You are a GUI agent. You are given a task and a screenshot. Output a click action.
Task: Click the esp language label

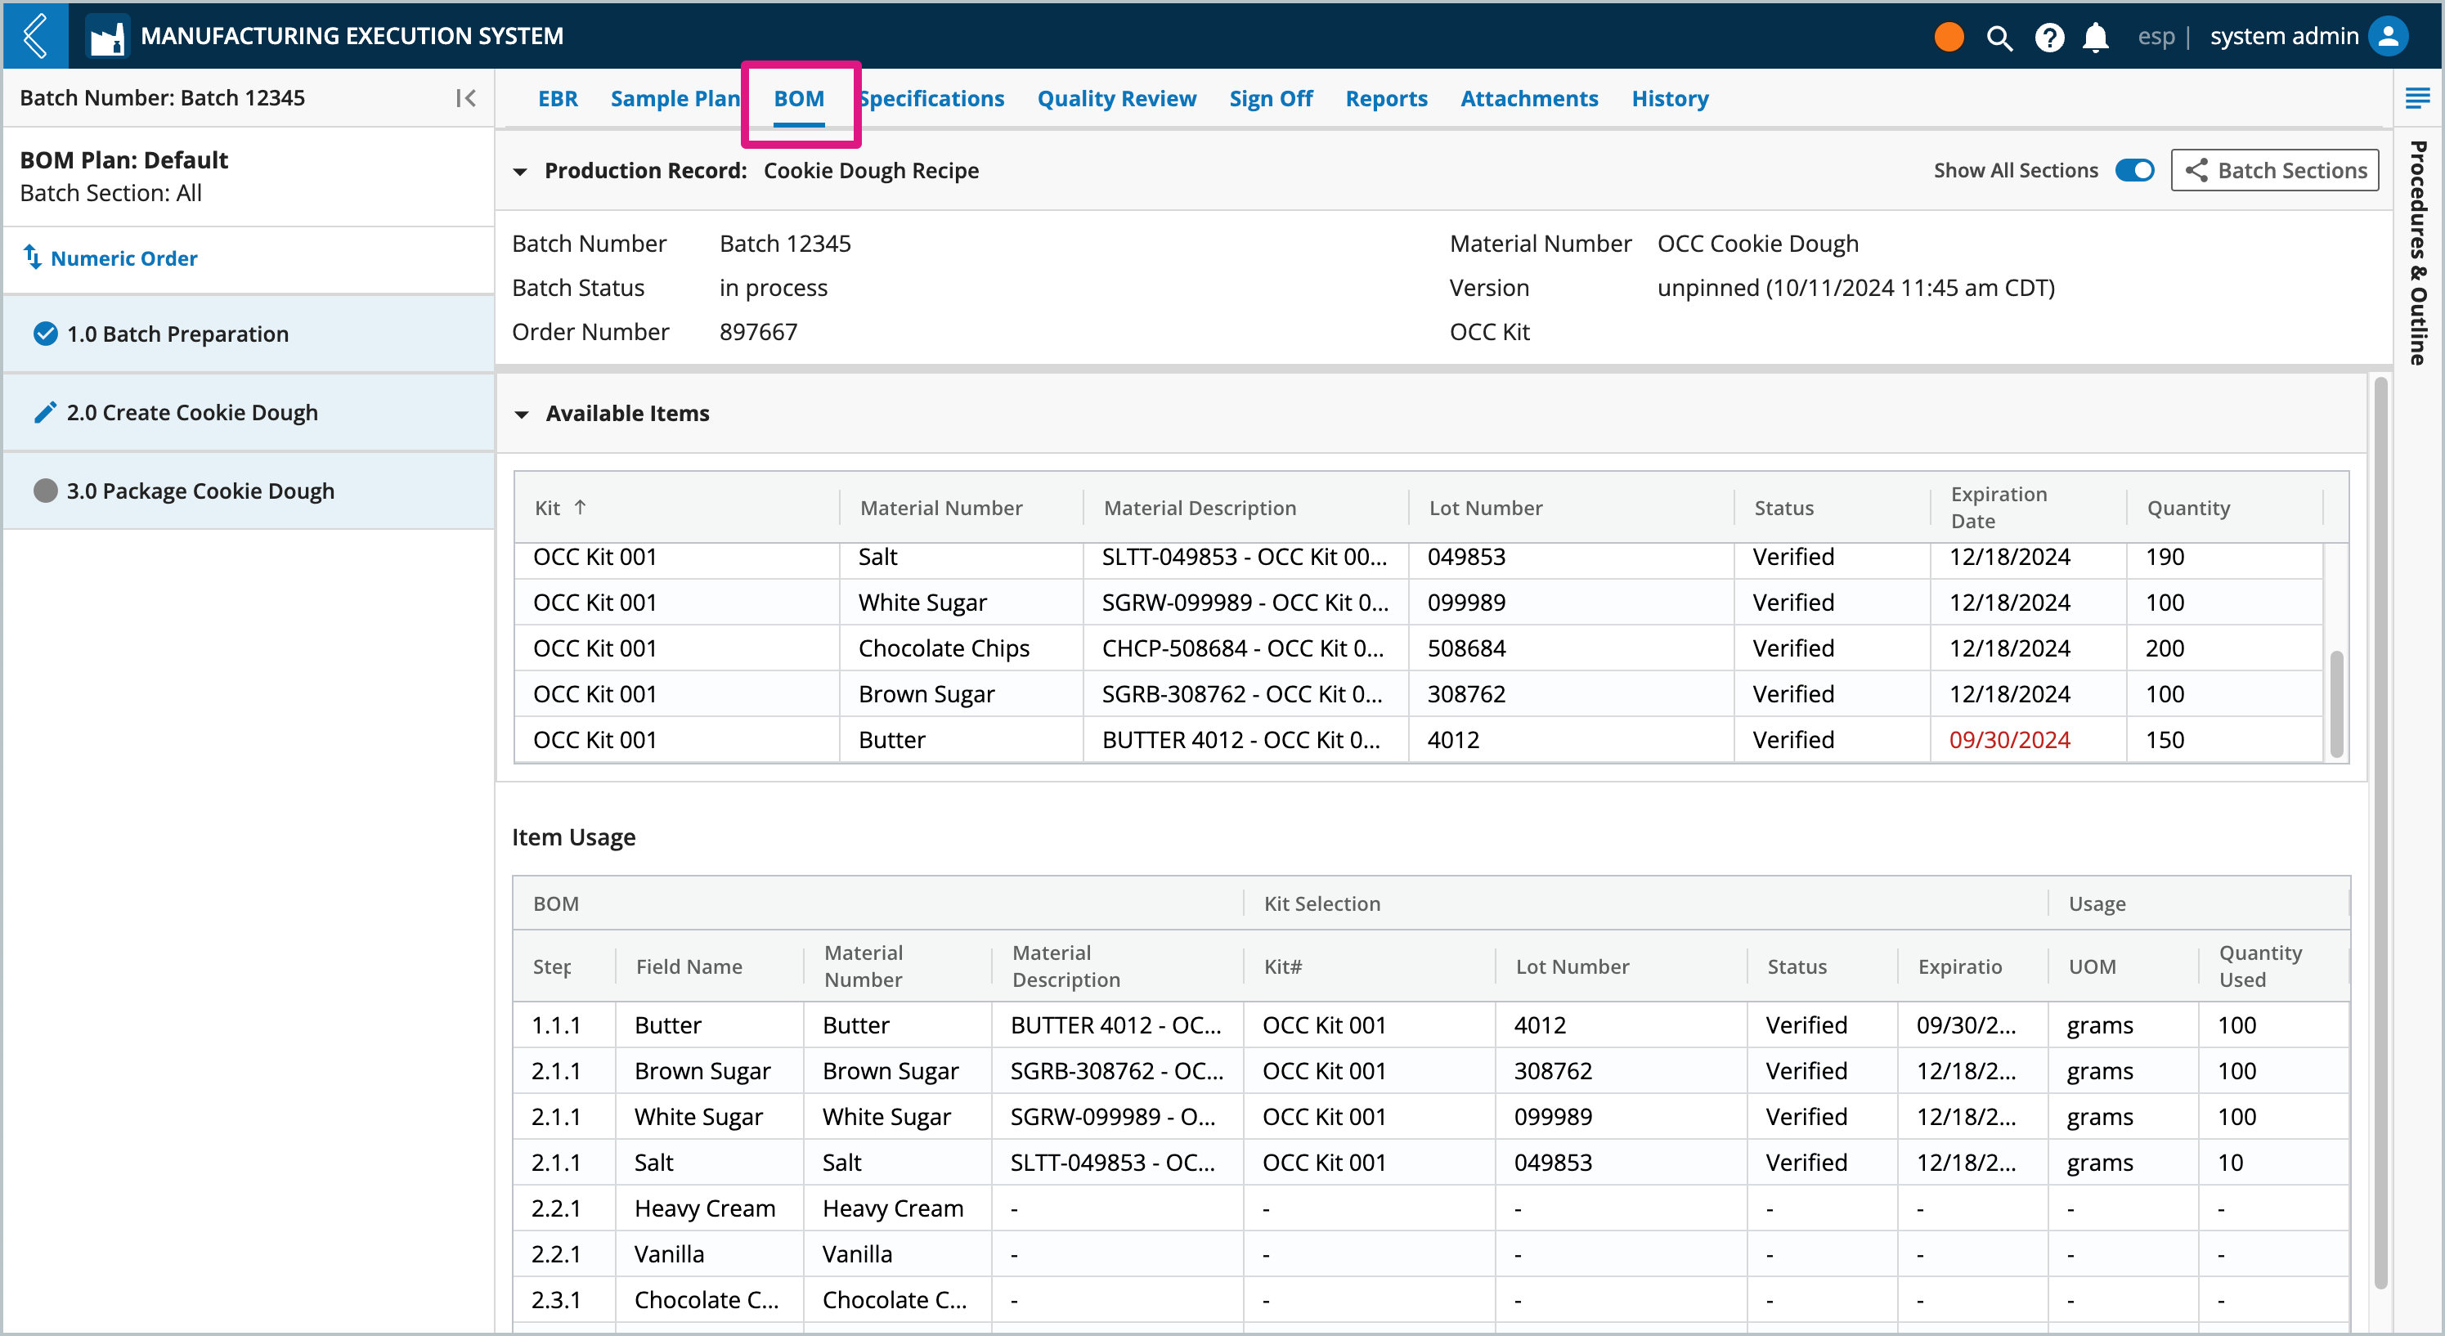click(x=2156, y=36)
